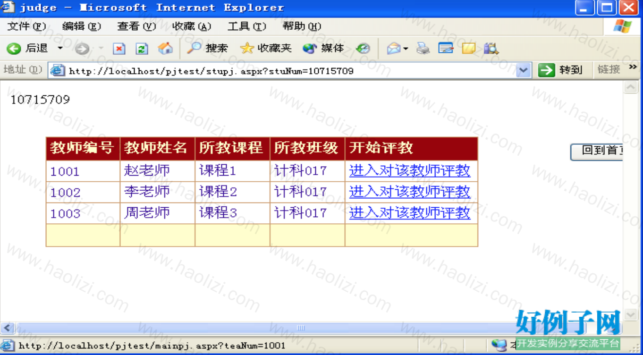Open the 媒体 media toolbar button
The image size is (643, 355).
tap(323, 48)
